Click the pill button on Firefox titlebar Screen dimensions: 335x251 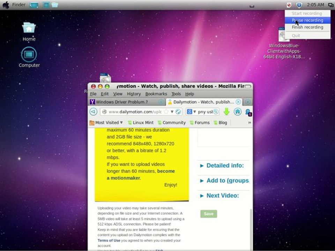(x=248, y=86)
